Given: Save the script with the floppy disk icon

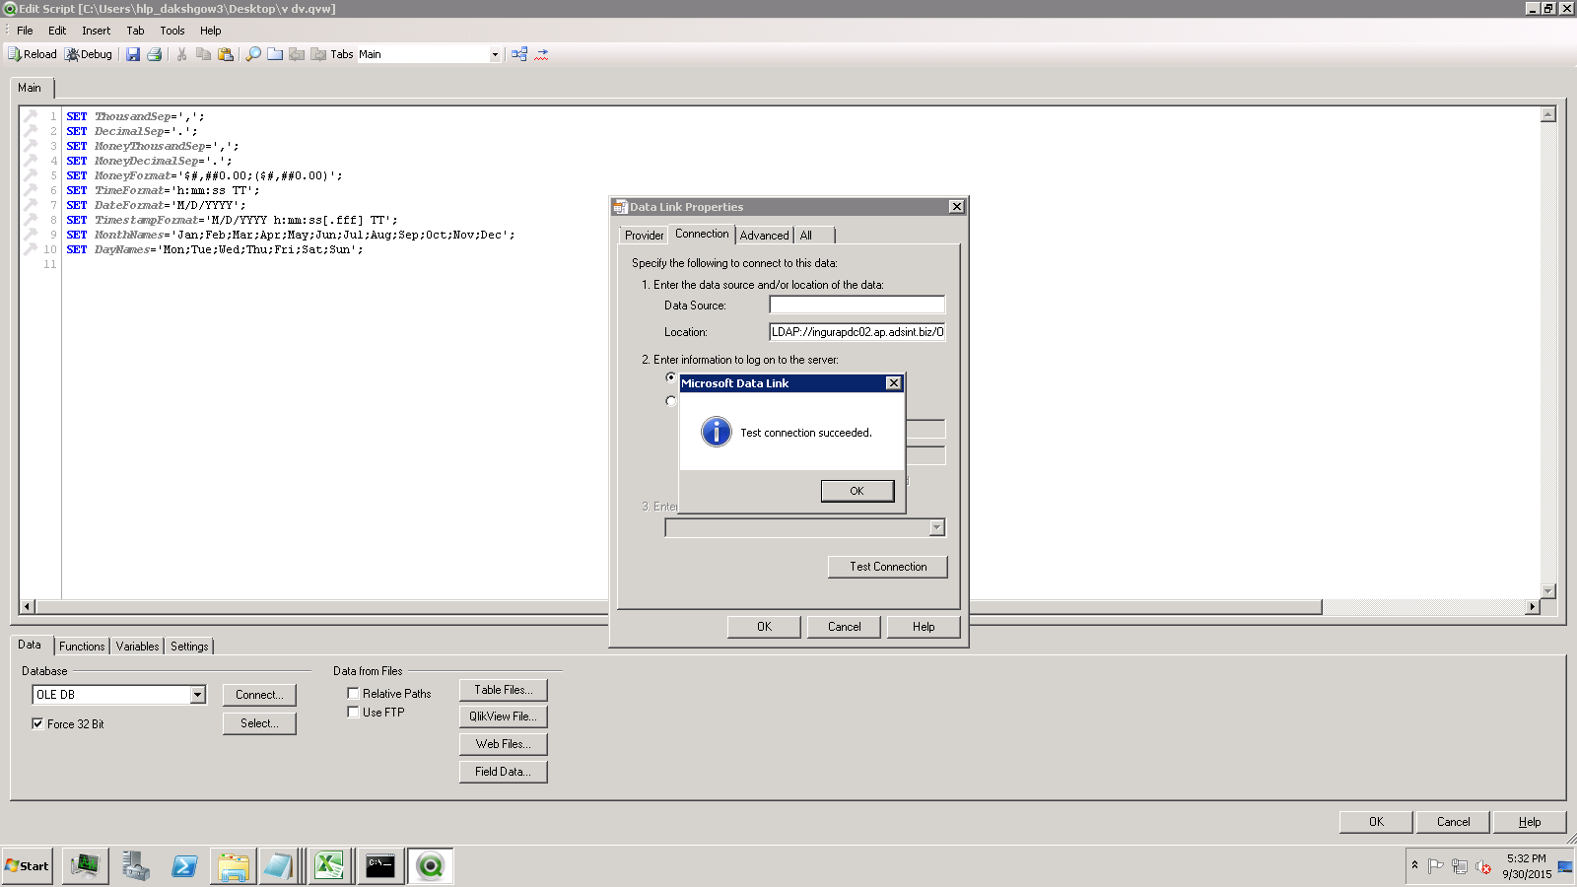Looking at the screenshot, I should (133, 54).
